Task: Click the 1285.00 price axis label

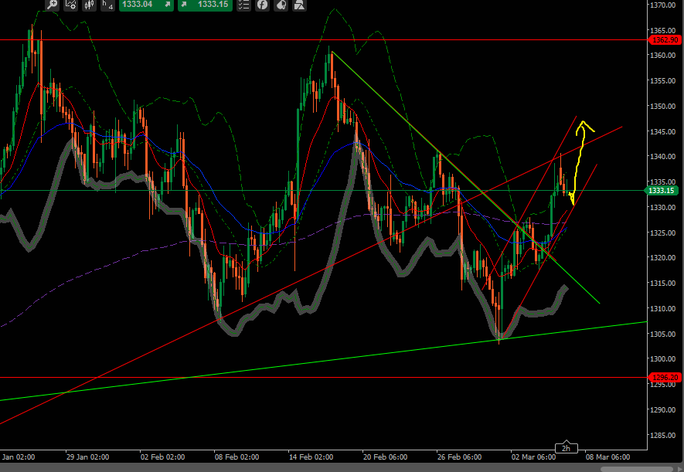Action: pyautogui.click(x=663, y=435)
